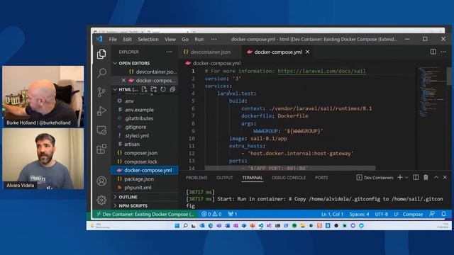Click forwarded ports indicator in status bar
The width and height of the screenshot is (454, 255).
(233, 214)
